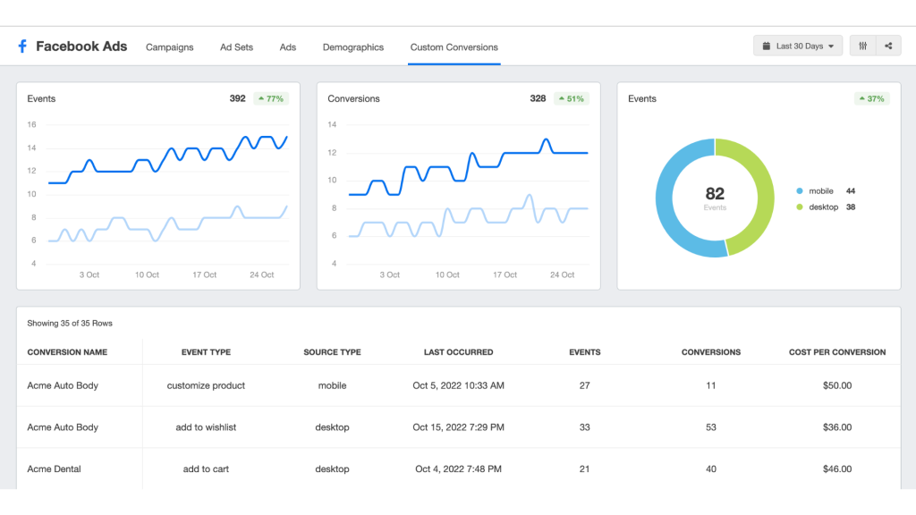
Task: Click the green desktop legend dot
Action: coord(799,207)
